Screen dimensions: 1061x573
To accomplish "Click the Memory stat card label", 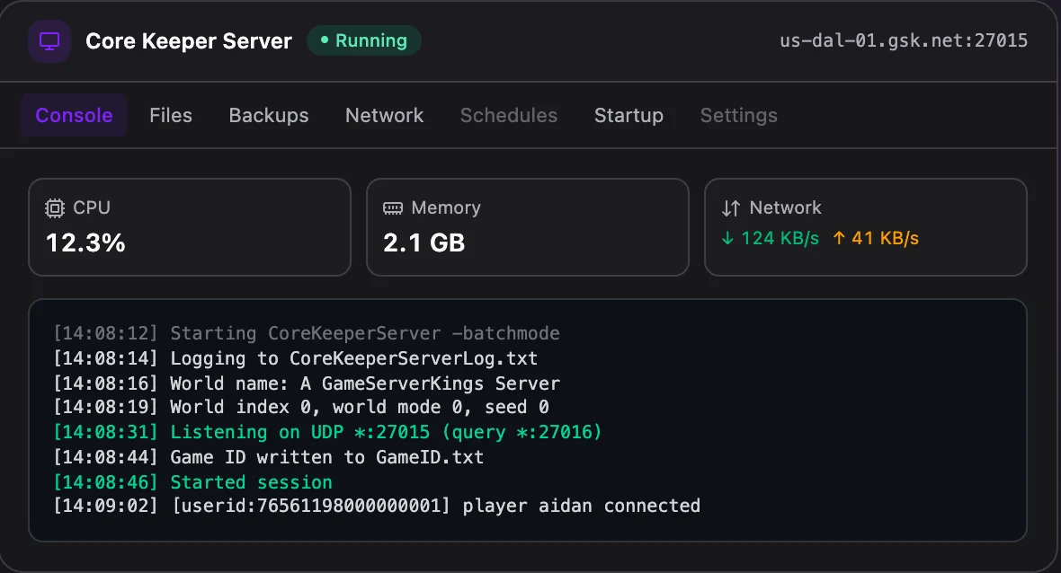I will 446,208.
